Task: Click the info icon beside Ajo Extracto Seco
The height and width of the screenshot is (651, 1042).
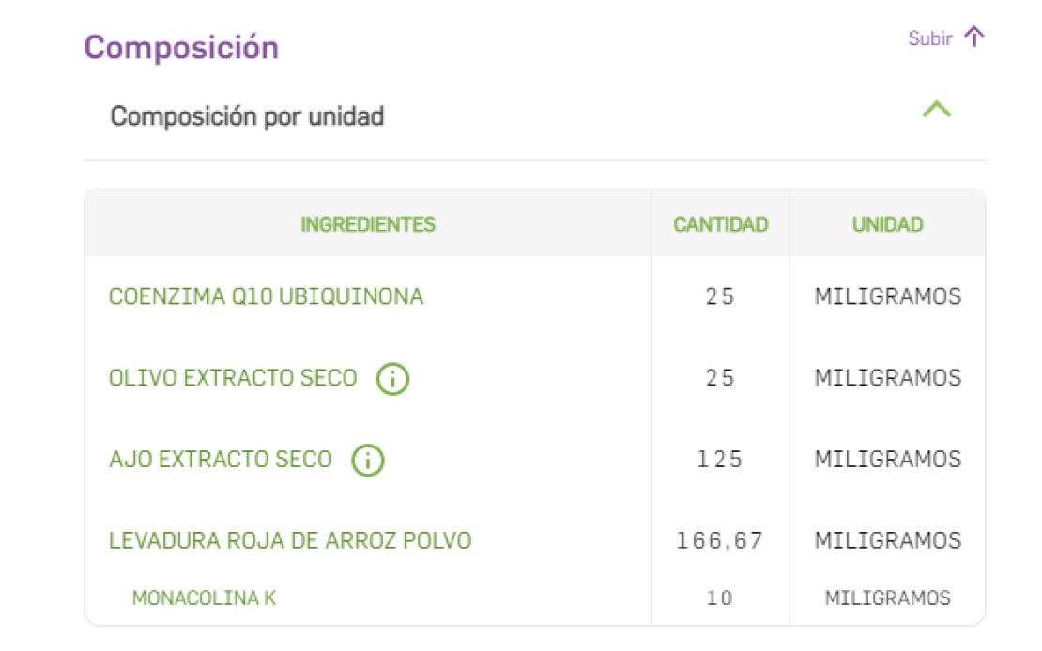Action: 368,461
